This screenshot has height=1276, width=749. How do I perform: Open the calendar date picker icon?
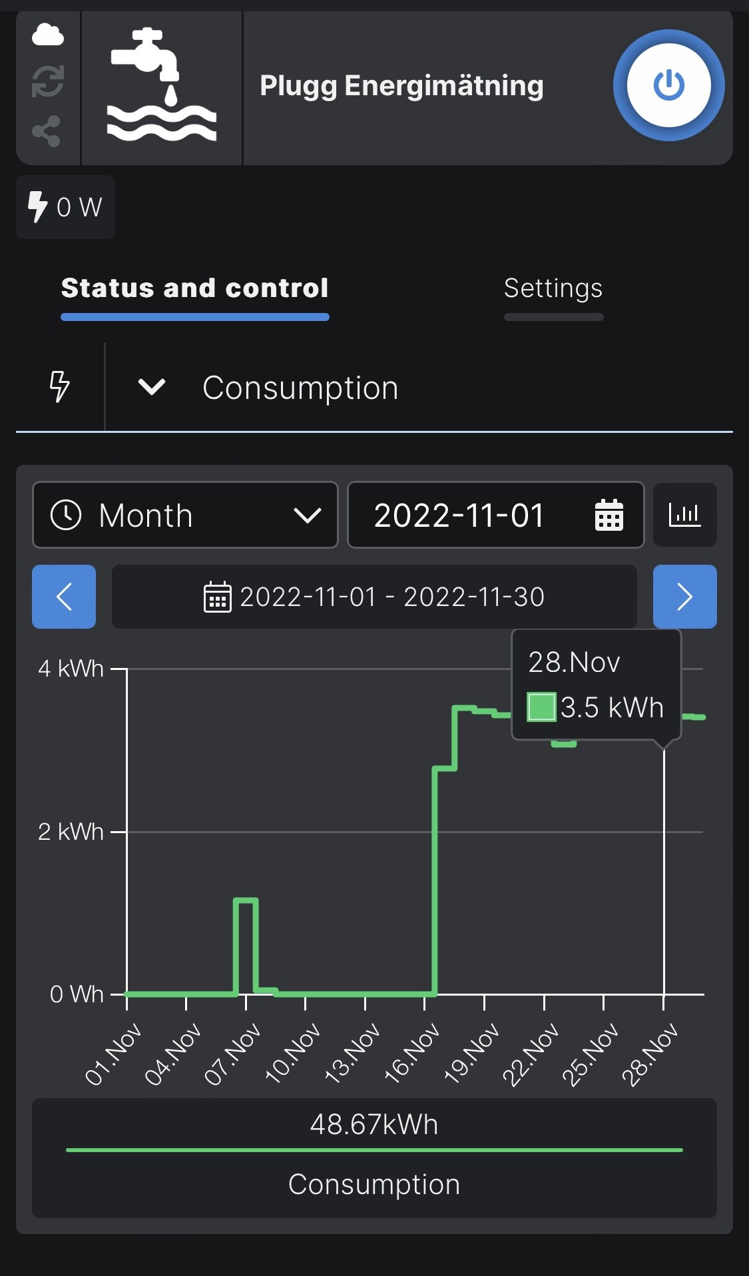(x=609, y=515)
